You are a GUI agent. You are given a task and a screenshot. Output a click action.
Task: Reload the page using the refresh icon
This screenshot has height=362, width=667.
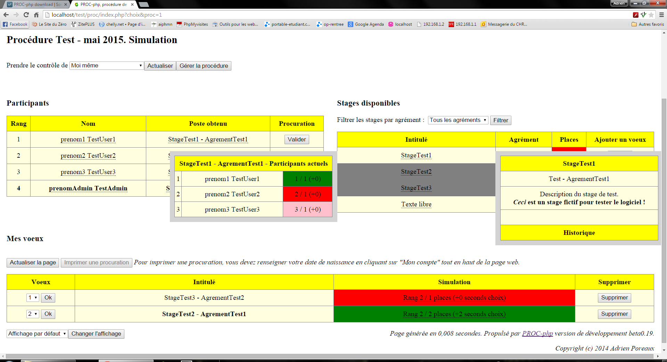click(26, 15)
